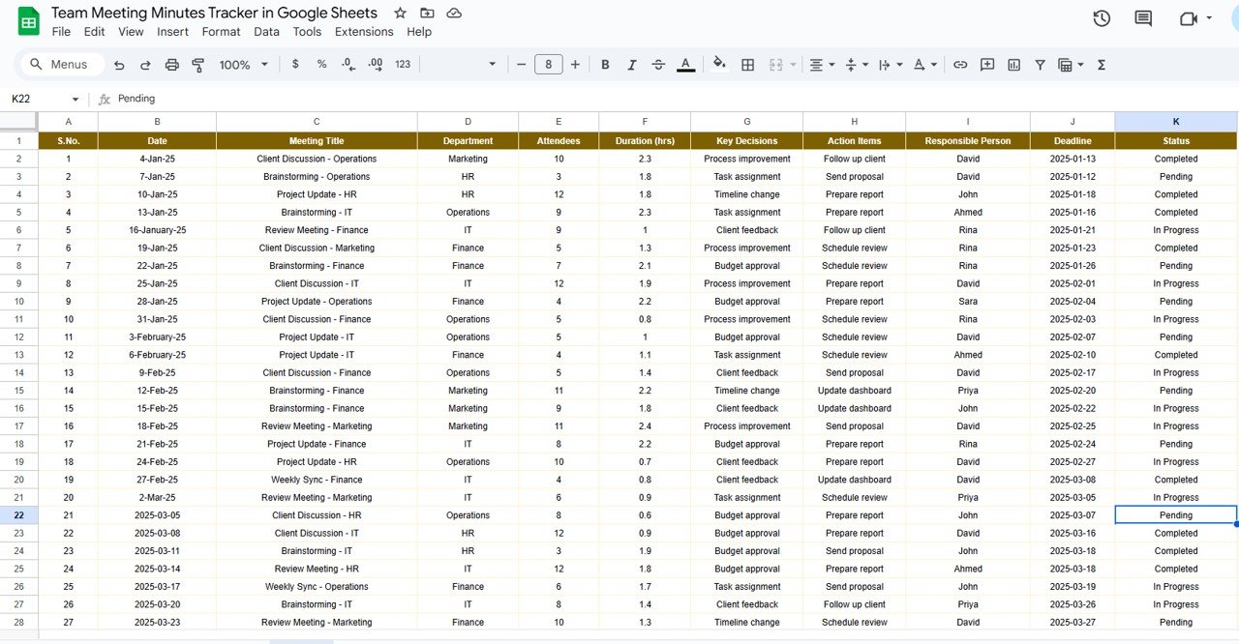The width and height of the screenshot is (1239, 644).
Task: Open version history clock icon
Action: (1102, 18)
